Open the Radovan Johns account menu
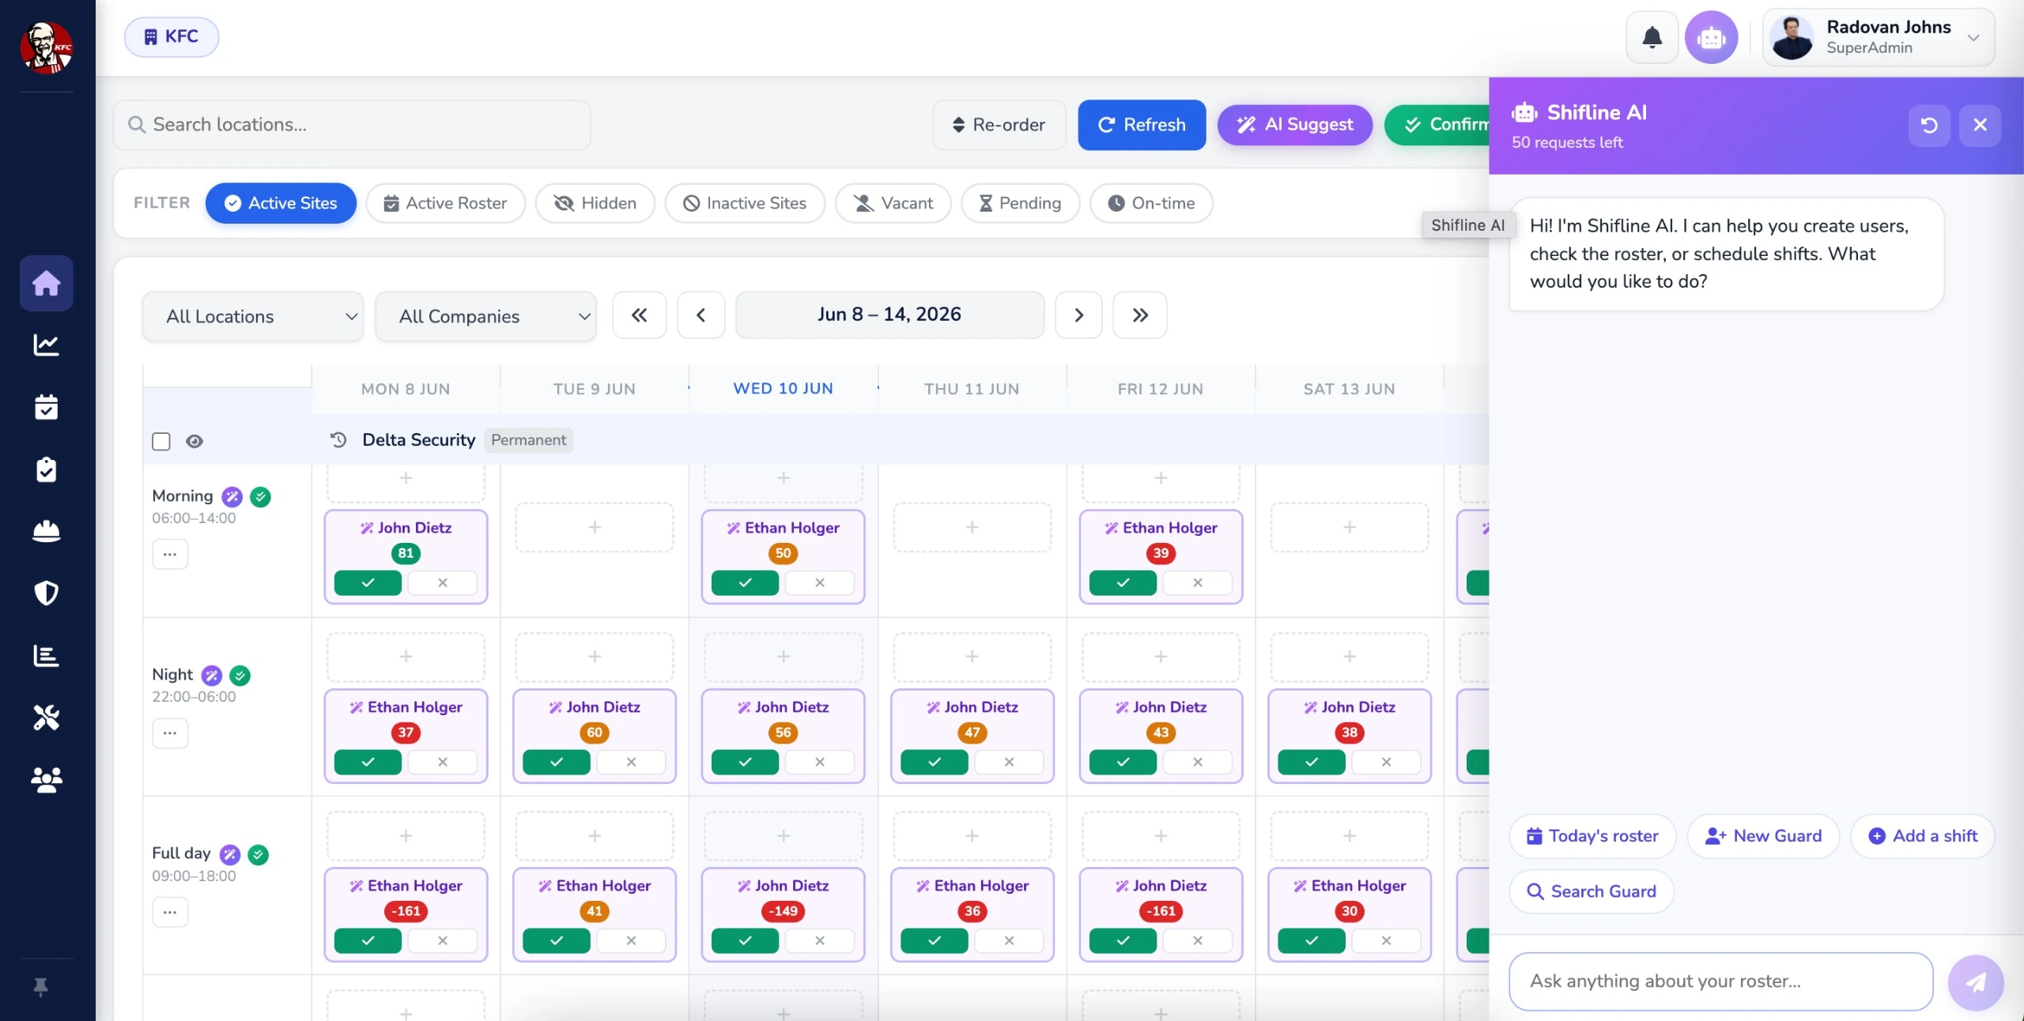Image resolution: width=2024 pixels, height=1021 pixels. coord(1879,37)
